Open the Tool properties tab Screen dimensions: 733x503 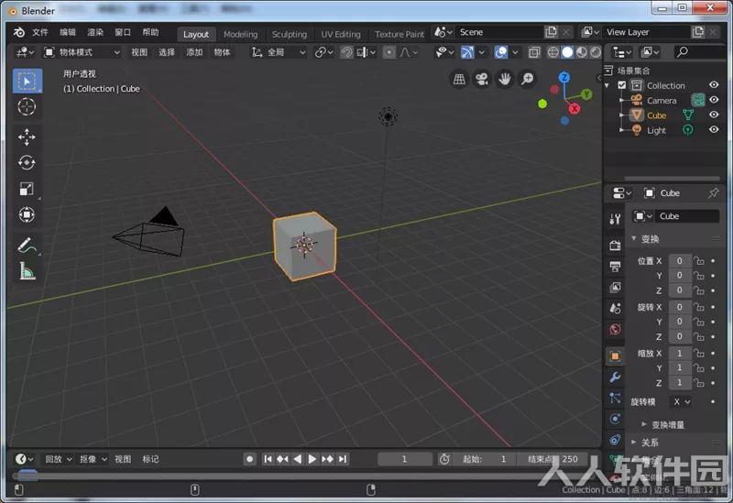(615, 219)
